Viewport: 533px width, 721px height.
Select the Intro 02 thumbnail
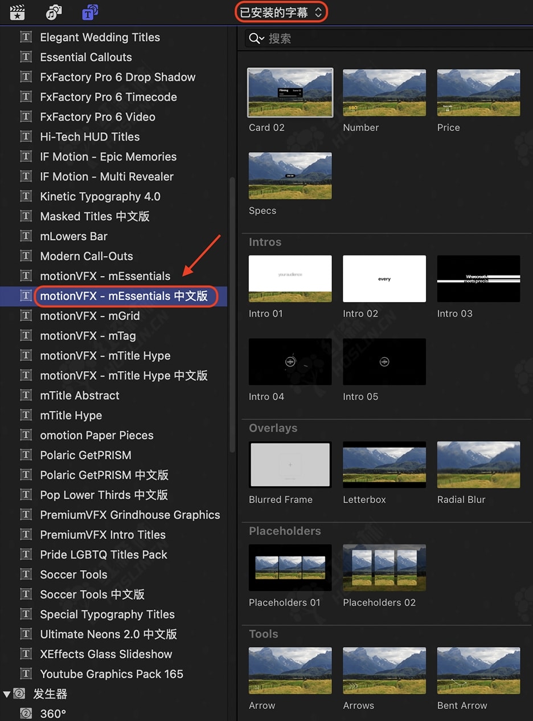click(384, 279)
